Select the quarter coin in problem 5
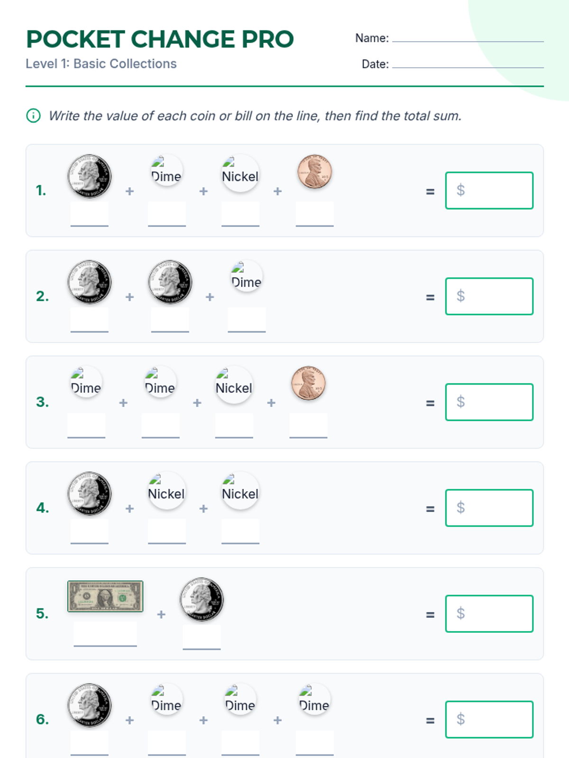The width and height of the screenshot is (569, 758). [x=202, y=599]
